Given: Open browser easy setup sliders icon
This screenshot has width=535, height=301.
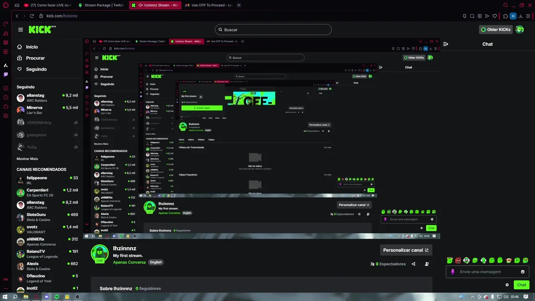Looking at the screenshot, I should coord(528,16).
